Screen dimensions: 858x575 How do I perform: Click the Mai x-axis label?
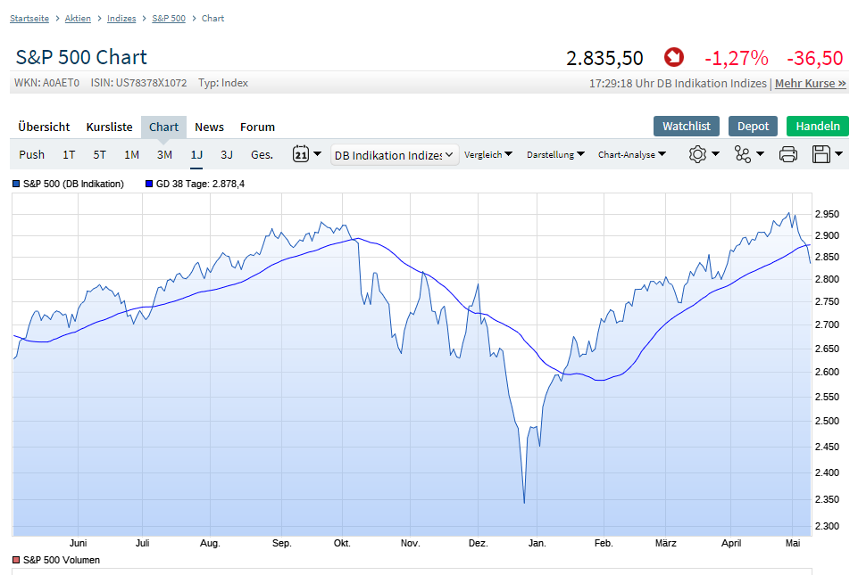coord(793,543)
